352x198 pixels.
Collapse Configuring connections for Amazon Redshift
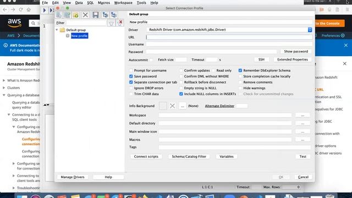click(x=14, y=127)
